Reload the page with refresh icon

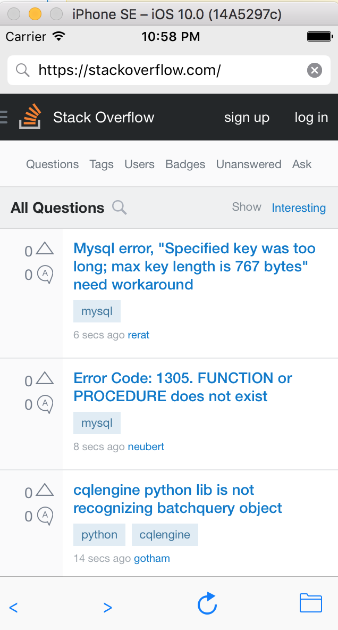point(207,603)
